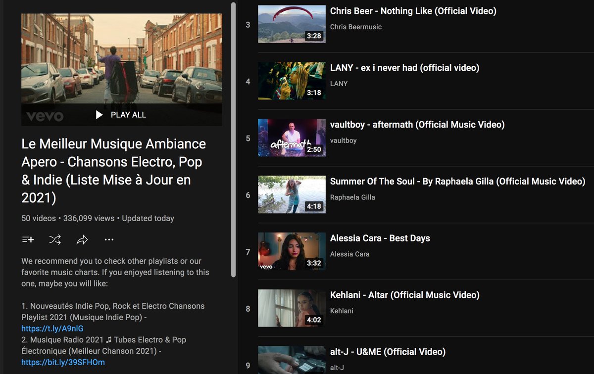Open the https://t.ly/A9nlG link
The height and width of the screenshot is (374, 594).
point(52,328)
